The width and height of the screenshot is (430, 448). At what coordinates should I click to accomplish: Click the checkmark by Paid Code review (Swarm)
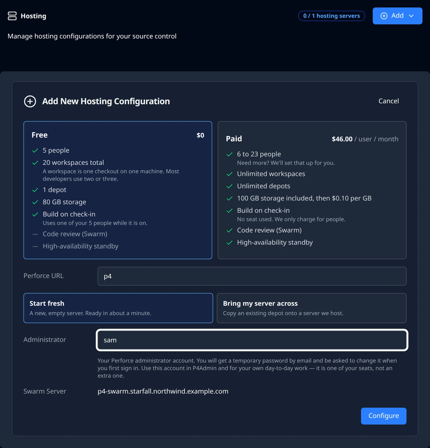pyautogui.click(x=230, y=230)
